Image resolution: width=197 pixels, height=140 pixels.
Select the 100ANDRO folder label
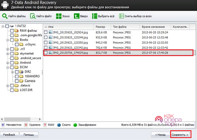(x=32, y=76)
